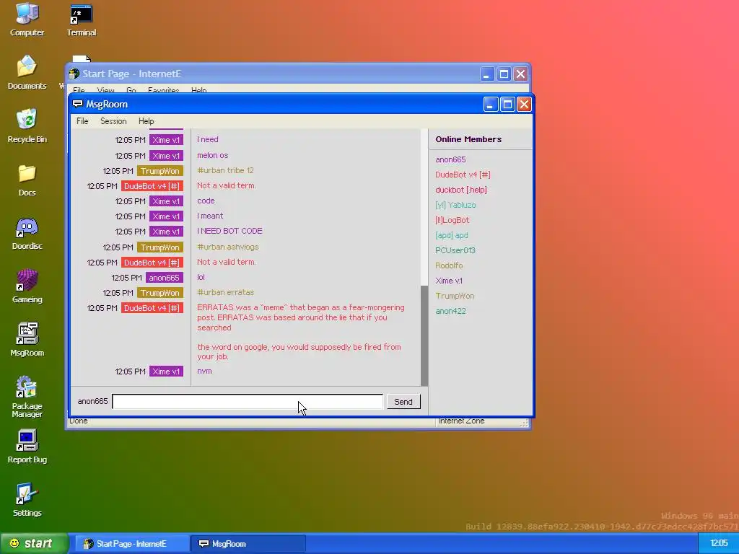The height and width of the screenshot is (554, 739).
Task: Click the '#urban tribe 12' message
Action: [x=225, y=170]
